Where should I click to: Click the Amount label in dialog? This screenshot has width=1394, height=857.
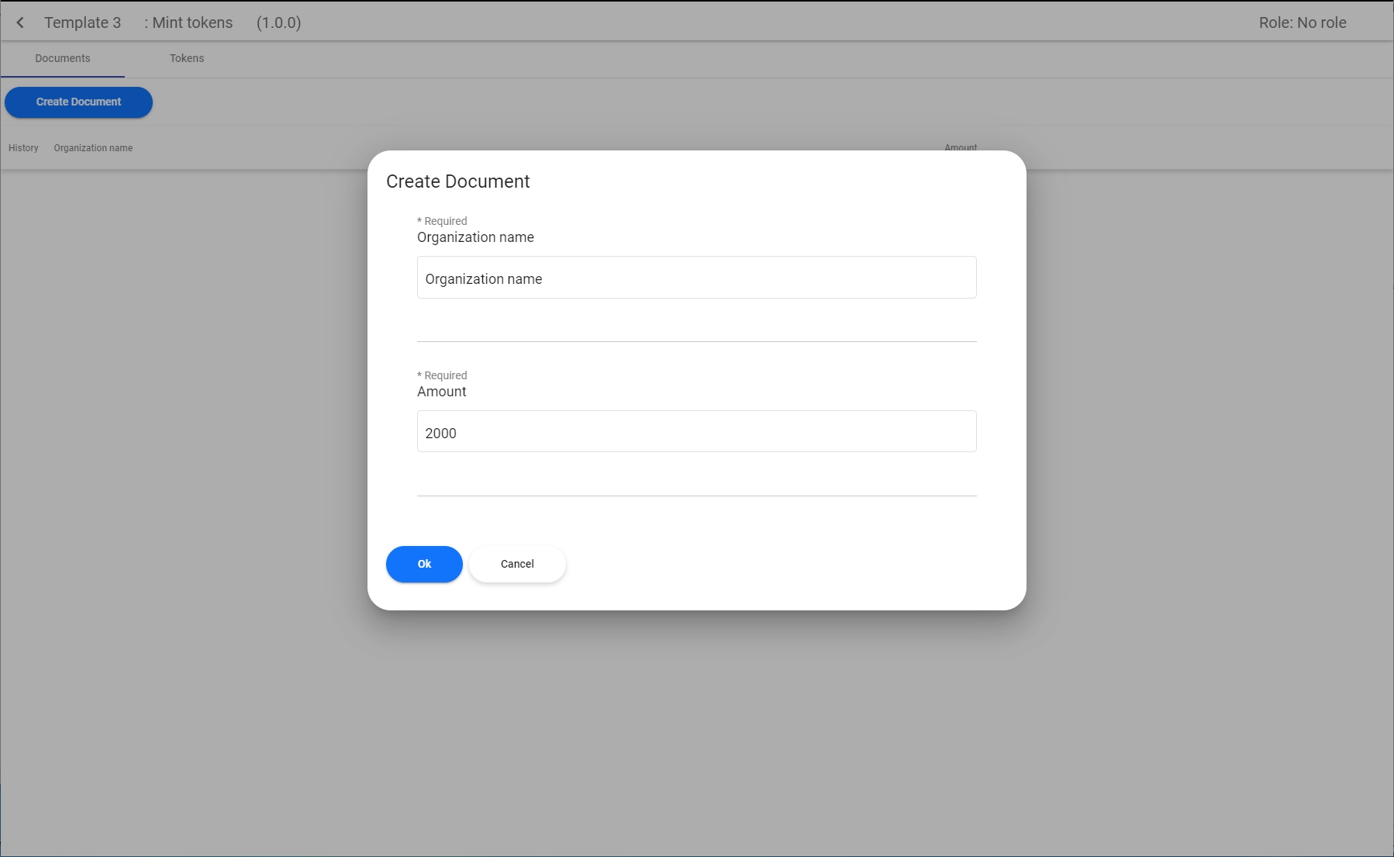pos(441,392)
